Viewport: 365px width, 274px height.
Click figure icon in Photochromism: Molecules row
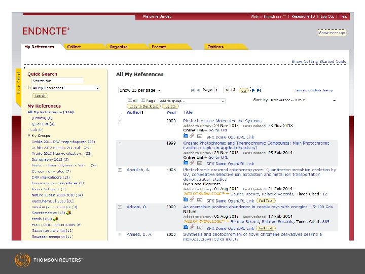coord(200,136)
